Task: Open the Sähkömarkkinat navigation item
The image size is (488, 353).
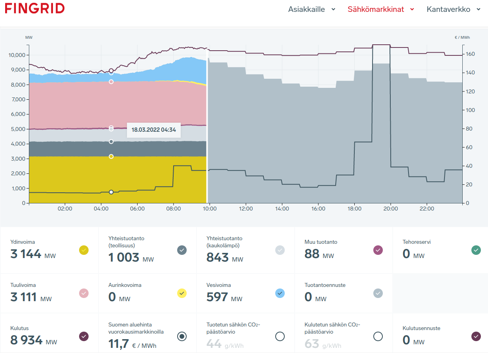Action: click(x=376, y=9)
